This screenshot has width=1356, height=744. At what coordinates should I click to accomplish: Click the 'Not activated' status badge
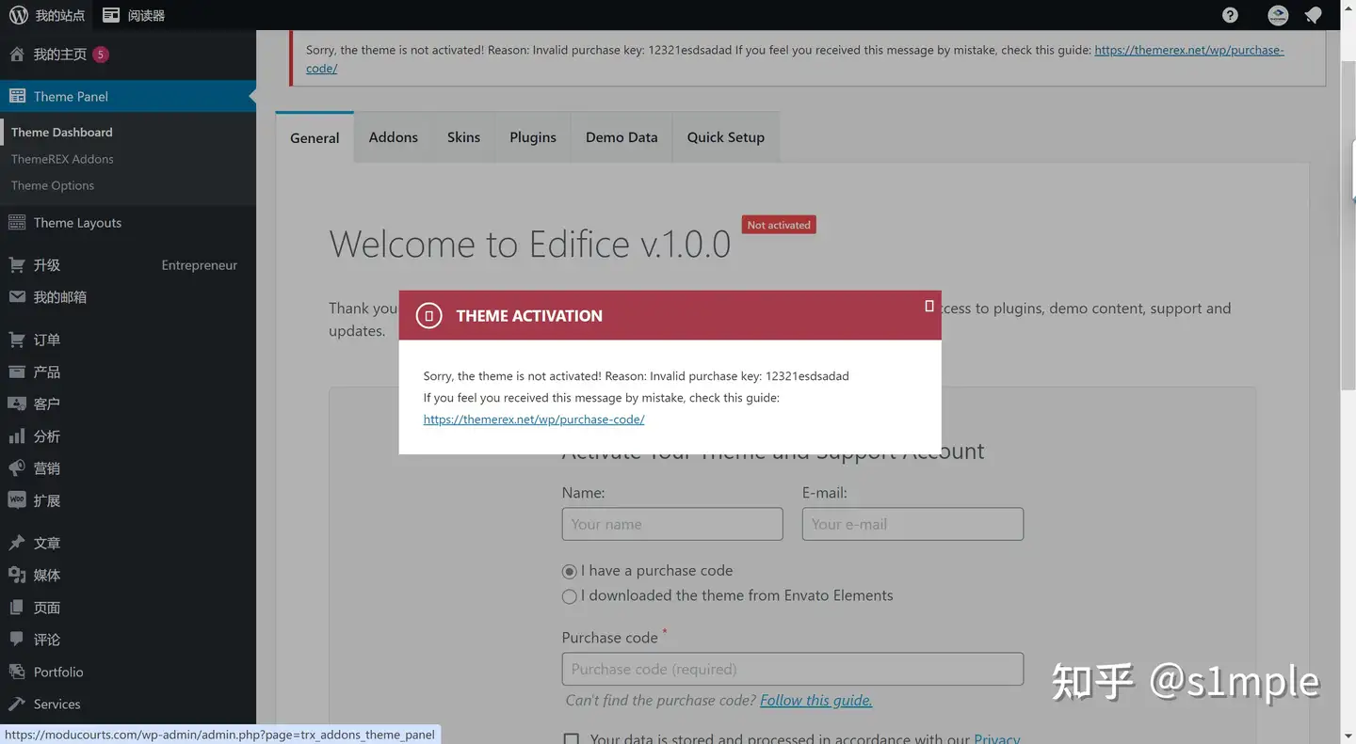point(779,225)
